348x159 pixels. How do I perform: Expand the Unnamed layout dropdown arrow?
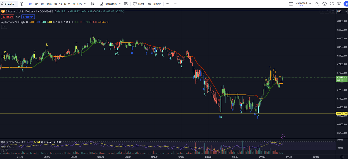(310, 4)
